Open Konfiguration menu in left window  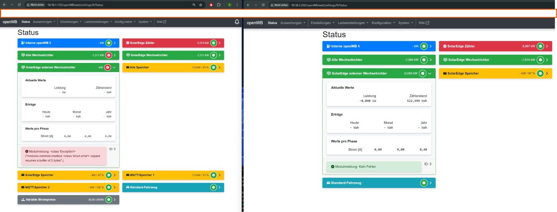pyautogui.click(x=125, y=22)
